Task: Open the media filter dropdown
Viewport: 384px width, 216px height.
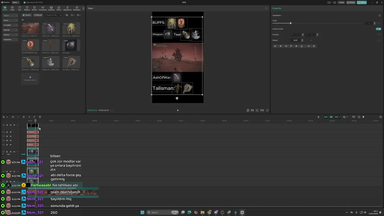Action: 79,15
